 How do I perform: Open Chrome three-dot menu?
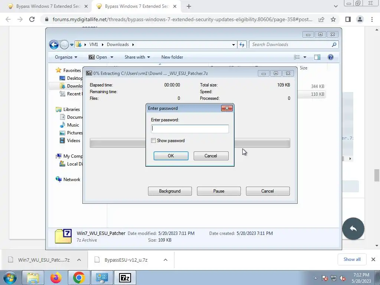[372, 19]
